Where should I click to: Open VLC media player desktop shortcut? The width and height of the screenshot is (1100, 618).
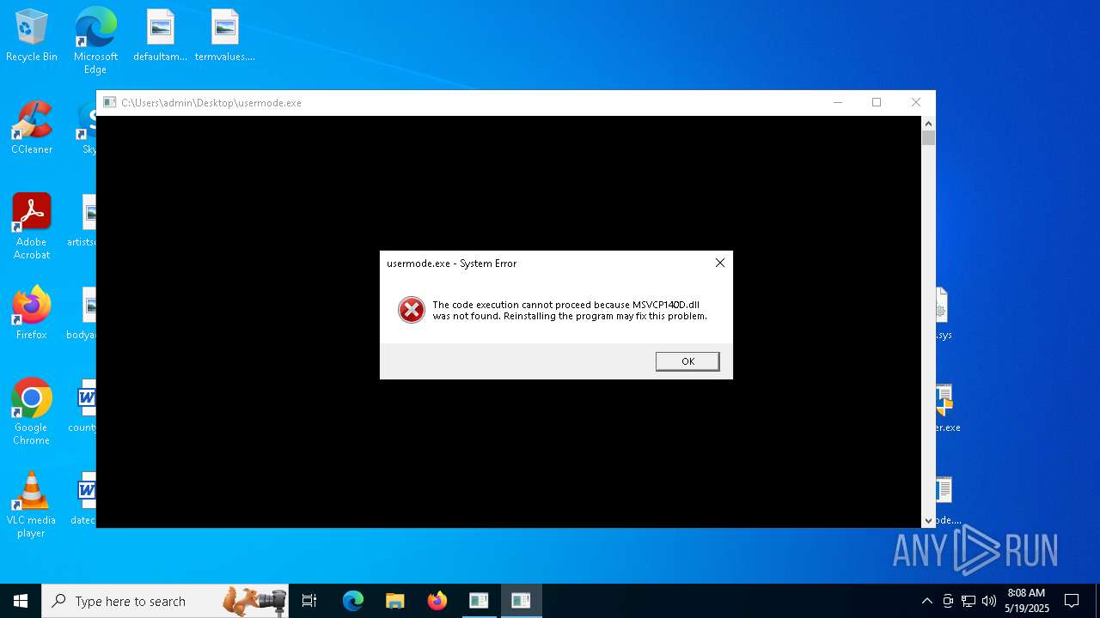(x=32, y=505)
